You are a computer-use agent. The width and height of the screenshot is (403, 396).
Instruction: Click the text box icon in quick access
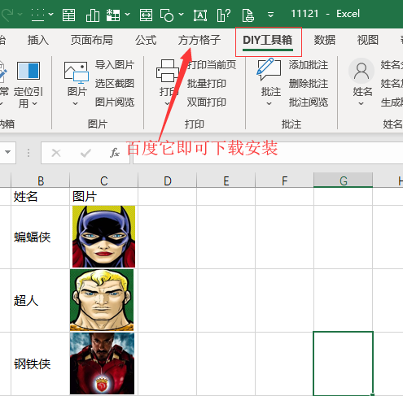coord(200,15)
